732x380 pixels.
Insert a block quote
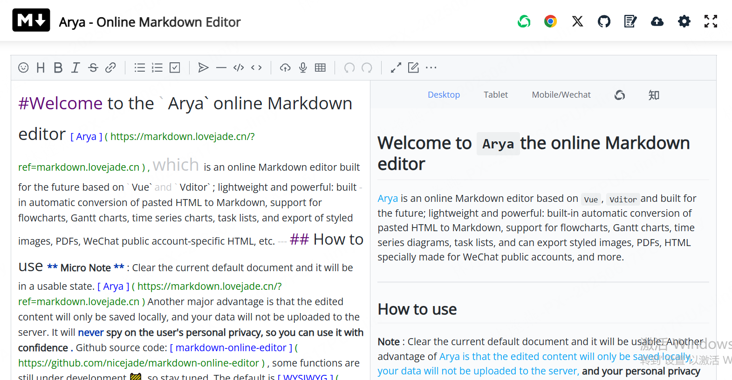(204, 68)
